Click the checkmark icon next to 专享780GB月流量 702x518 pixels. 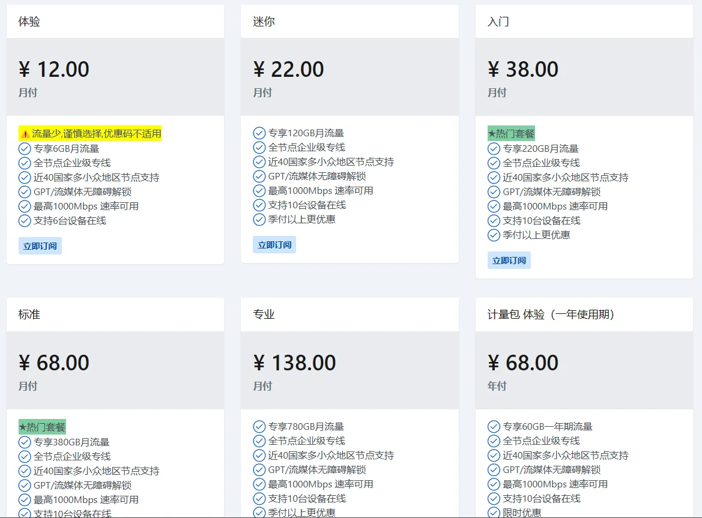point(259,426)
